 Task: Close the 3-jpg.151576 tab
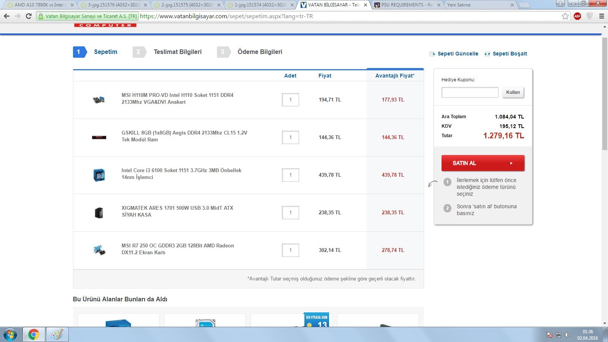(x=146, y=5)
